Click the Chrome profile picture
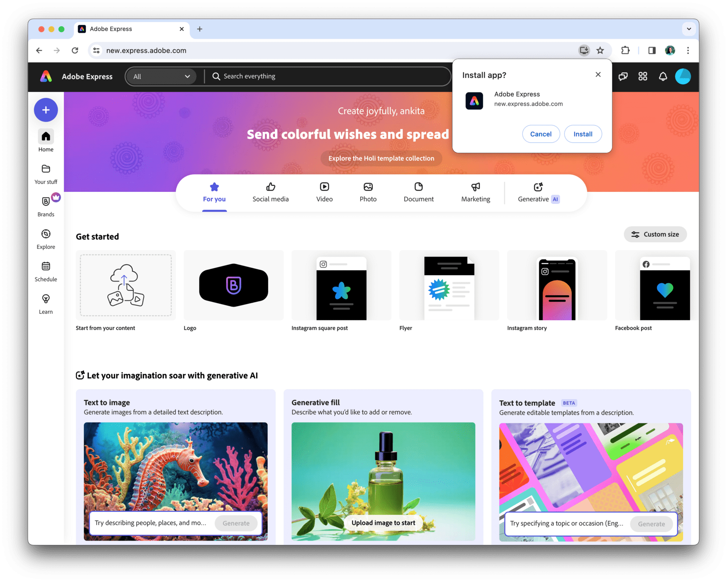 coord(670,50)
